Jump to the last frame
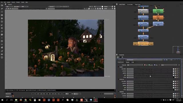 click(x=60, y=94)
